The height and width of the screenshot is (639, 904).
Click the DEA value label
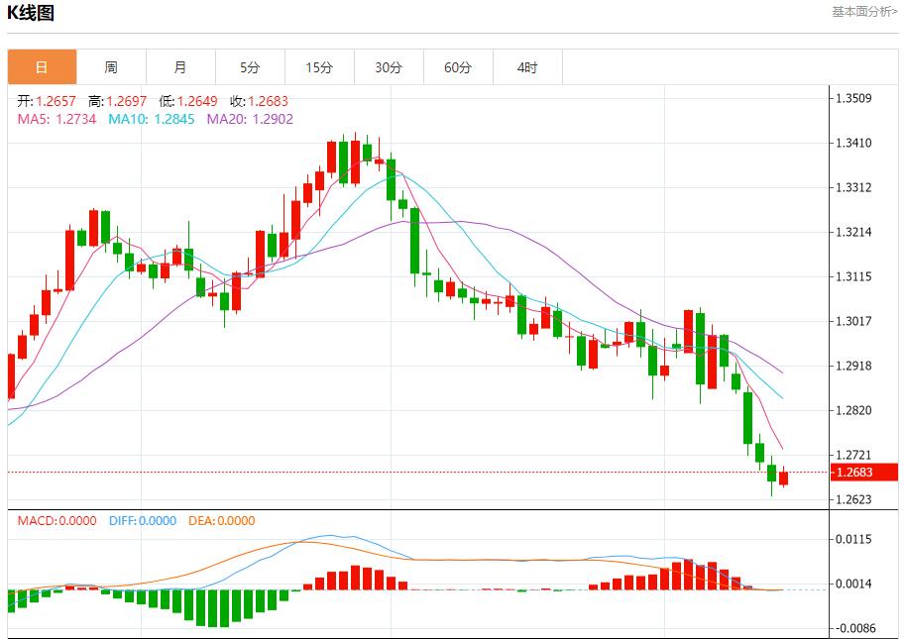point(220,520)
